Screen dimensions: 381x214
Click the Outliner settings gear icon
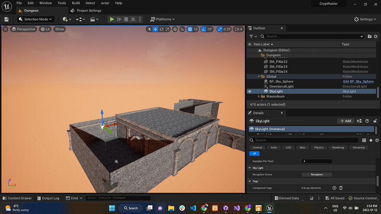click(376, 36)
